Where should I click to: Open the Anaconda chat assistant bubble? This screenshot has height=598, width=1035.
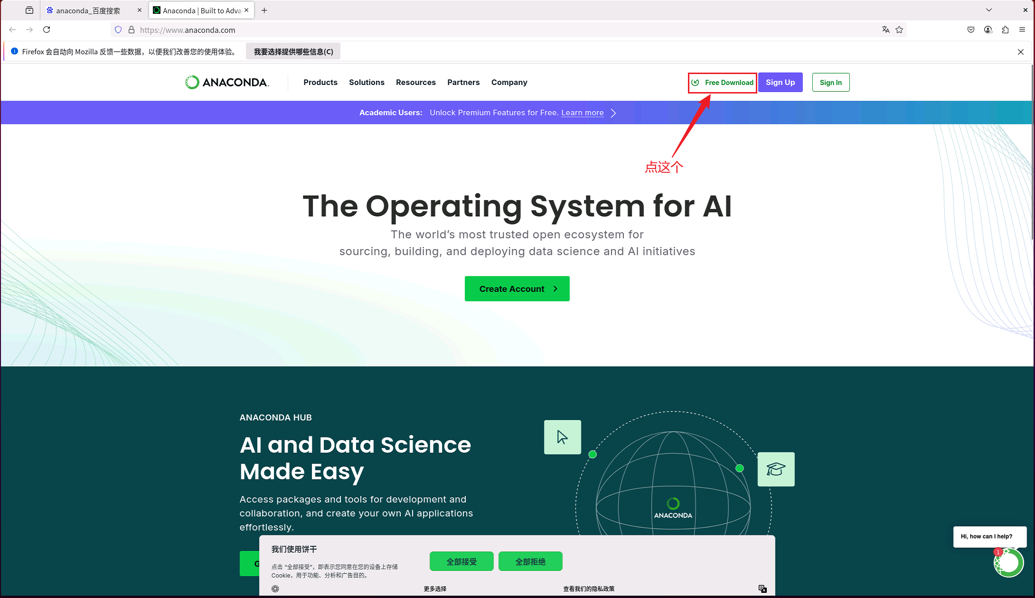coord(1008,563)
